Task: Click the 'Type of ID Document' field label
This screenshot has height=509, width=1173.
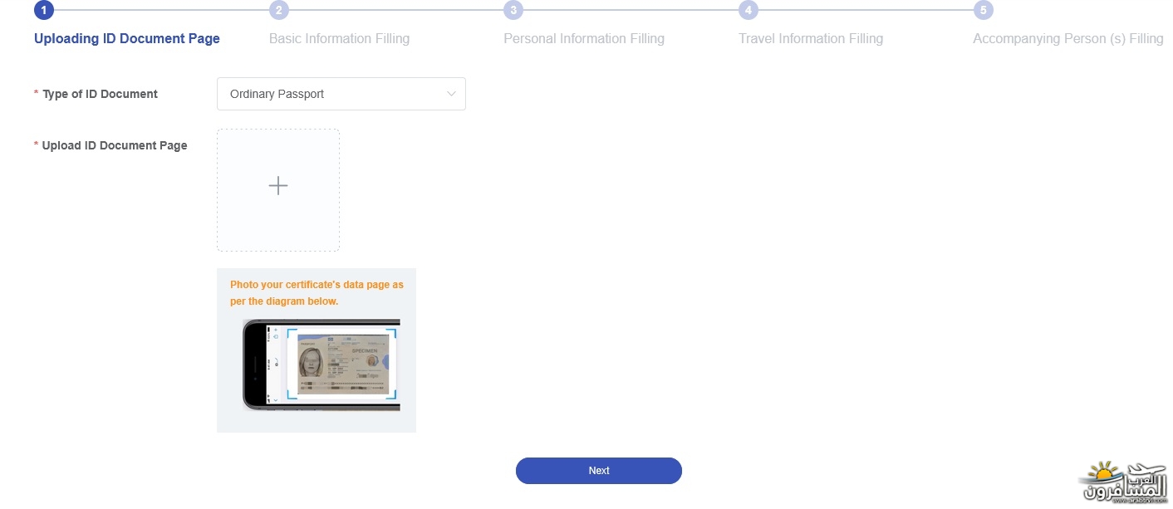Action: click(100, 94)
